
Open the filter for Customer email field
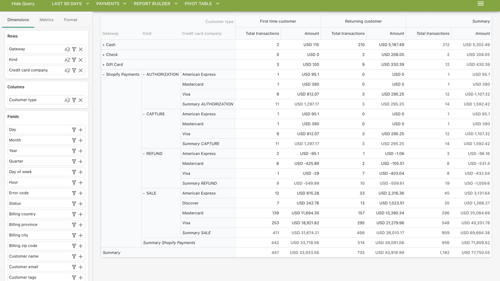tap(74, 267)
